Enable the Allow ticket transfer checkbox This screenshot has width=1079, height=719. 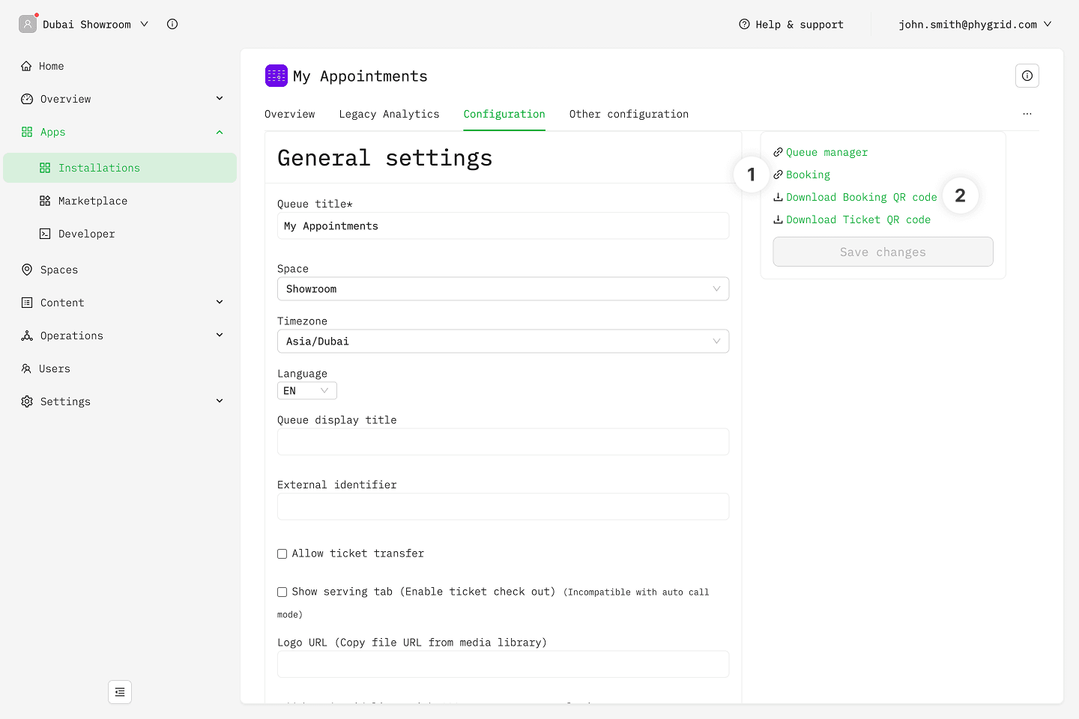point(282,554)
